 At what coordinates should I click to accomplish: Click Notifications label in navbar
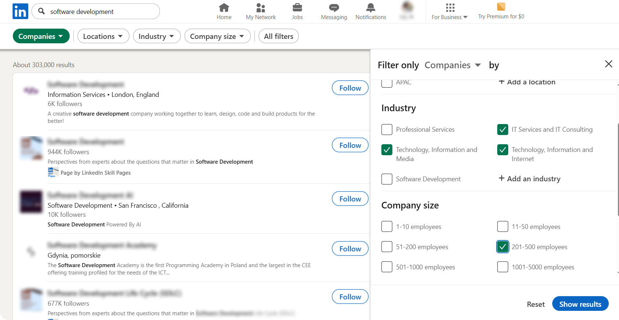pyautogui.click(x=371, y=17)
